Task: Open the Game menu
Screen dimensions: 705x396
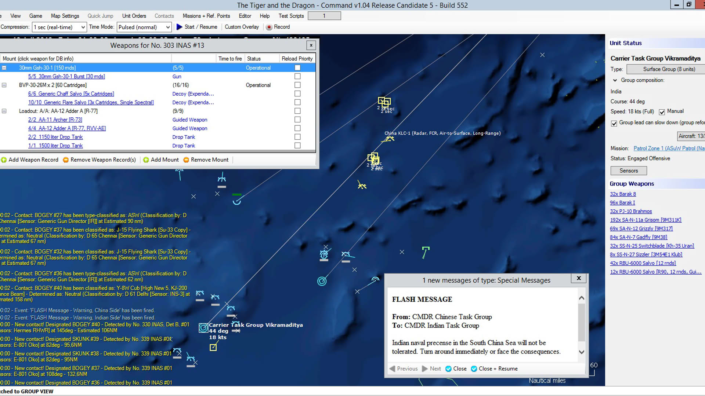Action: pos(36,16)
